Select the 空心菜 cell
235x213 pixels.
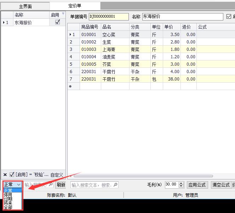(115, 35)
